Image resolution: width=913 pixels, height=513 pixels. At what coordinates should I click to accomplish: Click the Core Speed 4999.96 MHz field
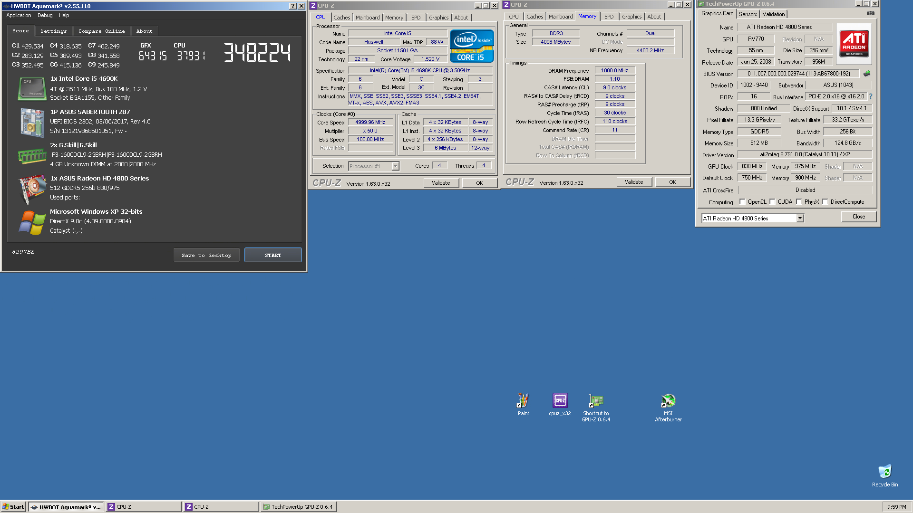[370, 122]
